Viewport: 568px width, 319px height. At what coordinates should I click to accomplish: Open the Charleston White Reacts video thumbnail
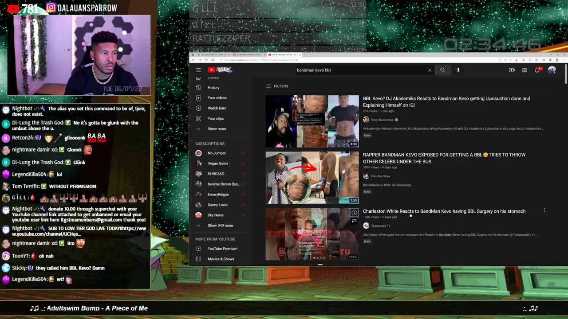coord(312,234)
